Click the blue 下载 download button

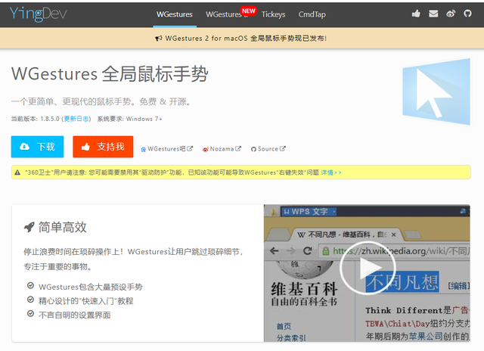(37, 147)
